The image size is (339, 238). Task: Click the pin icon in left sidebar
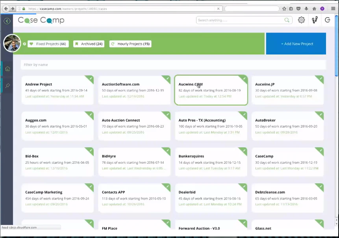(7, 86)
